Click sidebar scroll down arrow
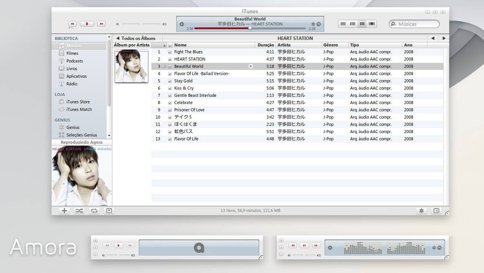Viewport: 484px width, 273px height. click(109, 136)
